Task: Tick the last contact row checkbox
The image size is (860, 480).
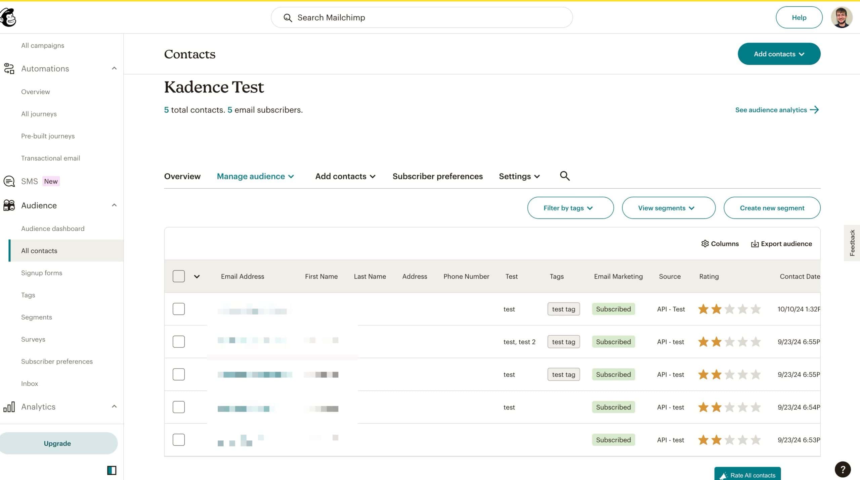Action: tap(179, 440)
